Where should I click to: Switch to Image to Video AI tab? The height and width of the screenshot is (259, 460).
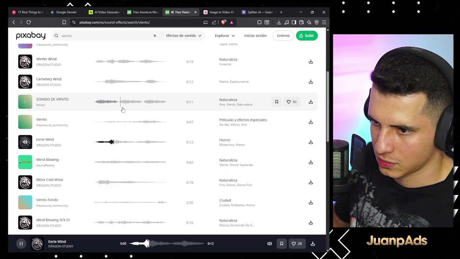[x=219, y=12]
